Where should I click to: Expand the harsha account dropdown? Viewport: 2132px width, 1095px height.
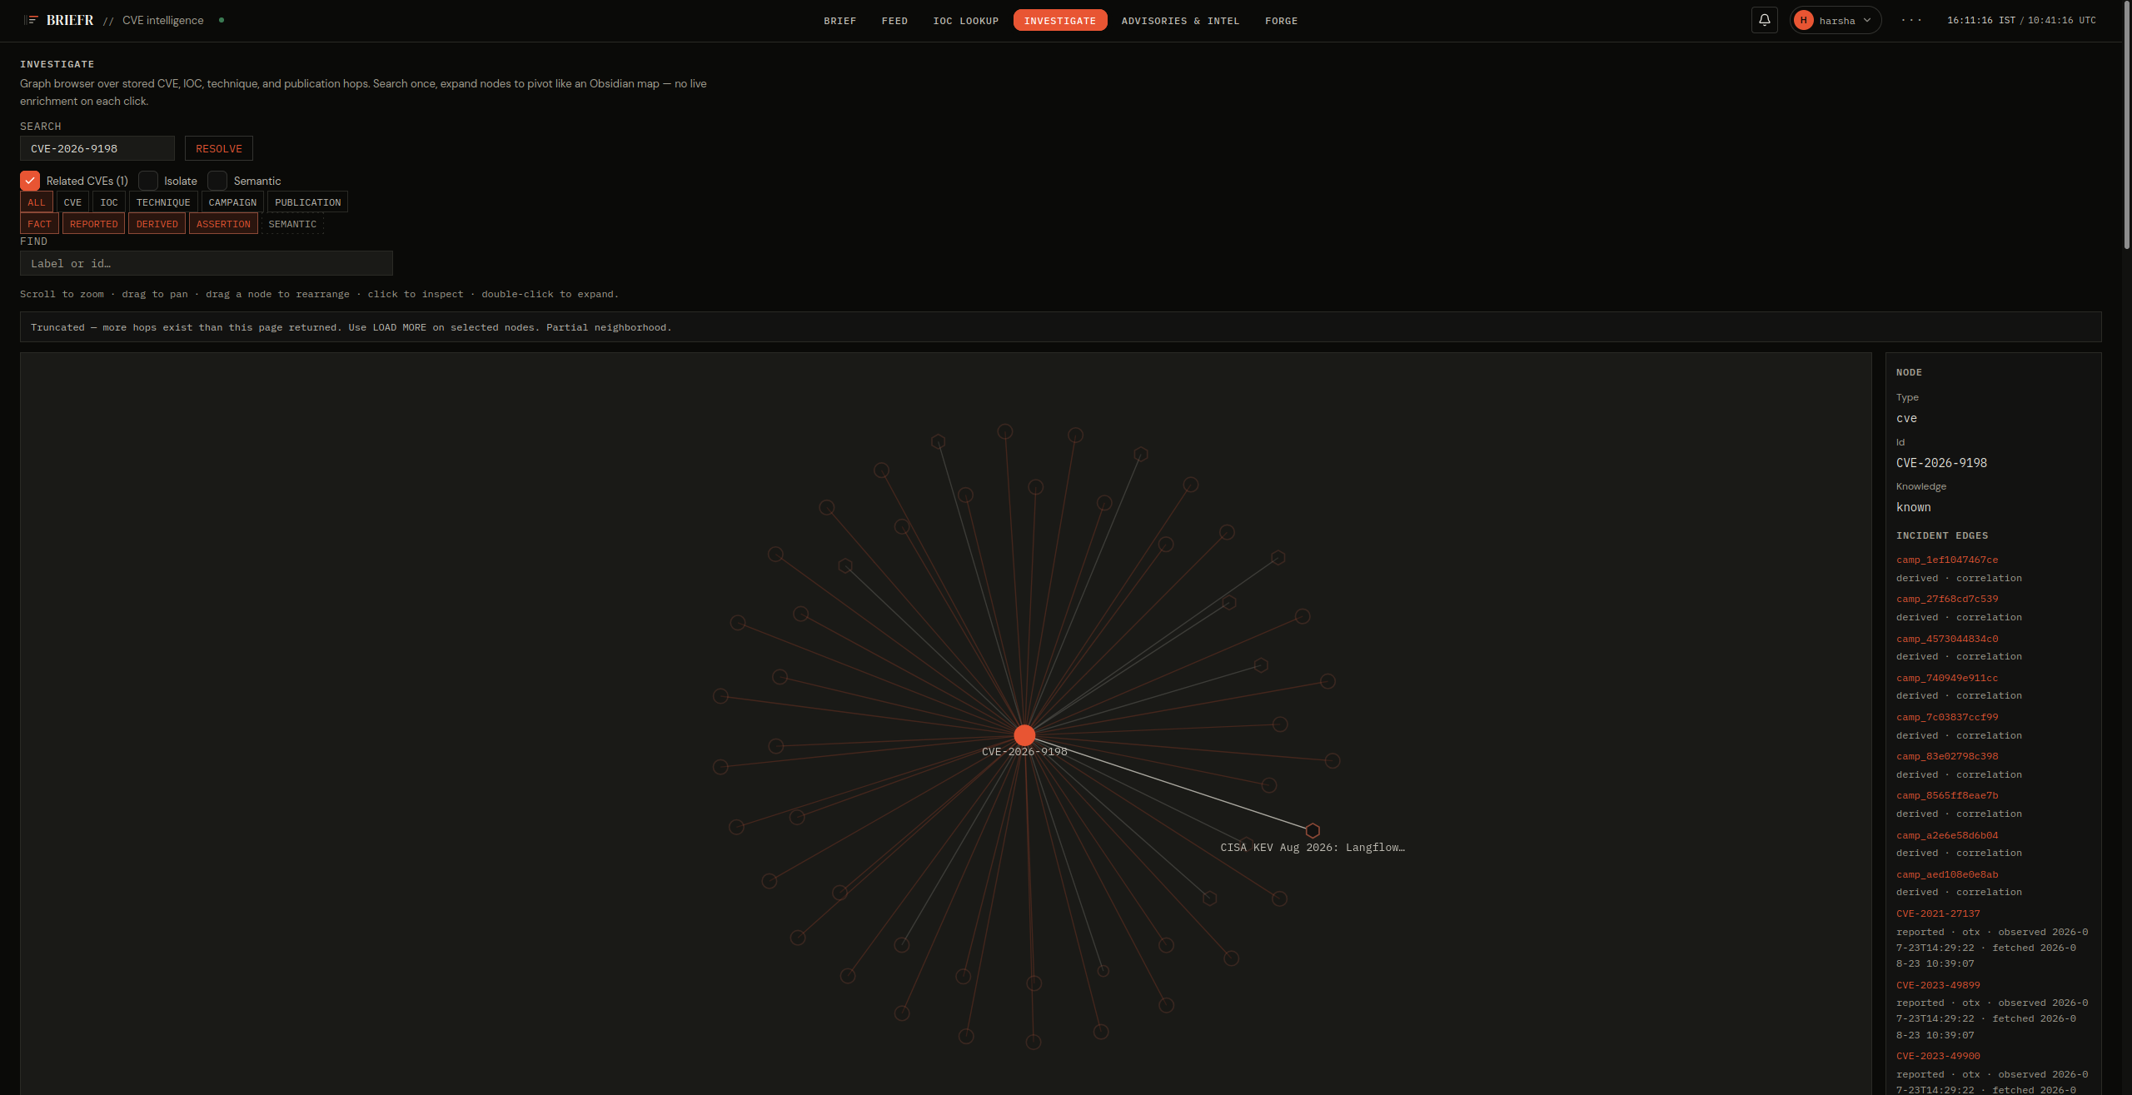1867,20
